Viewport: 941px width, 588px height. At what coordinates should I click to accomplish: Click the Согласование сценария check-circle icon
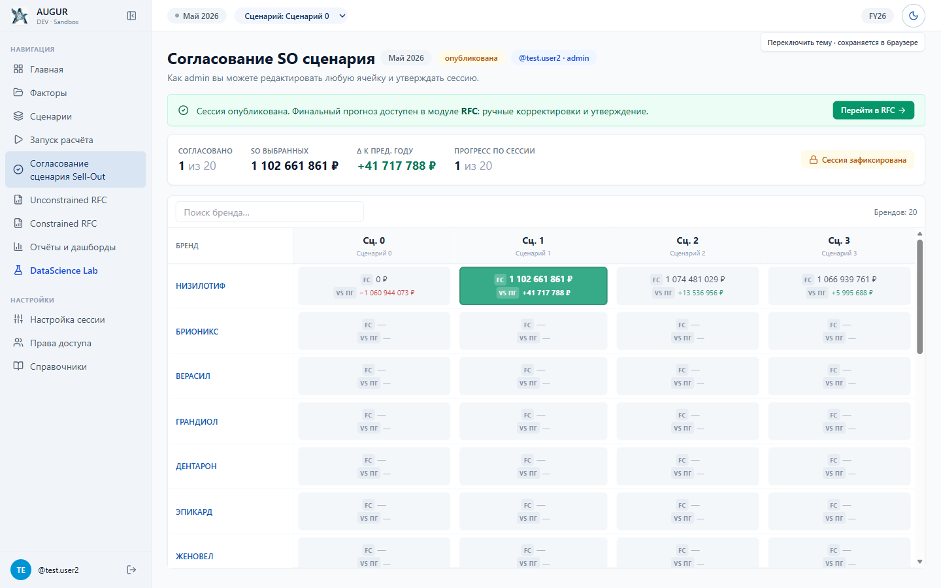click(x=18, y=170)
